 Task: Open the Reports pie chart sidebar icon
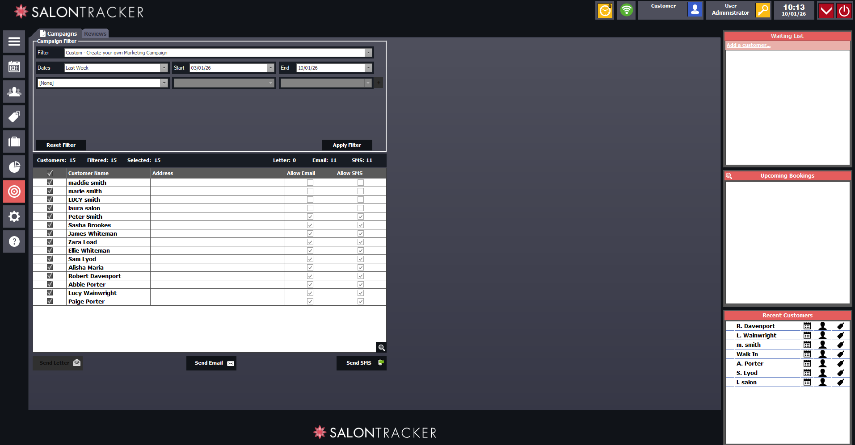(x=14, y=166)
